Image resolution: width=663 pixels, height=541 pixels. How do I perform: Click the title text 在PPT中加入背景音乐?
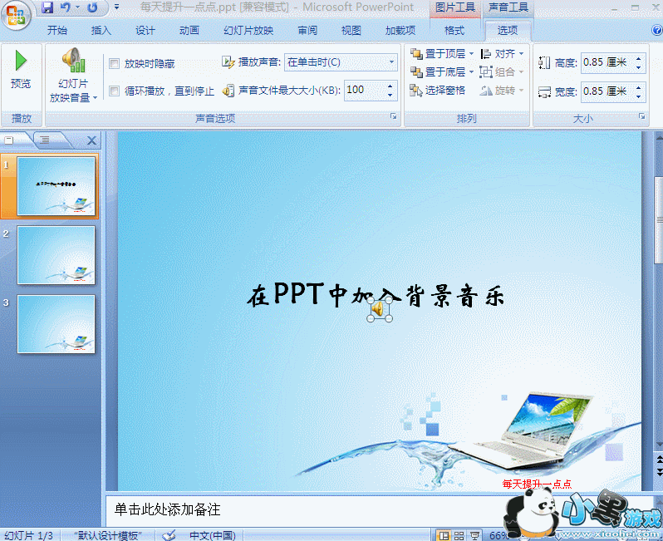[x=376, y=294]
